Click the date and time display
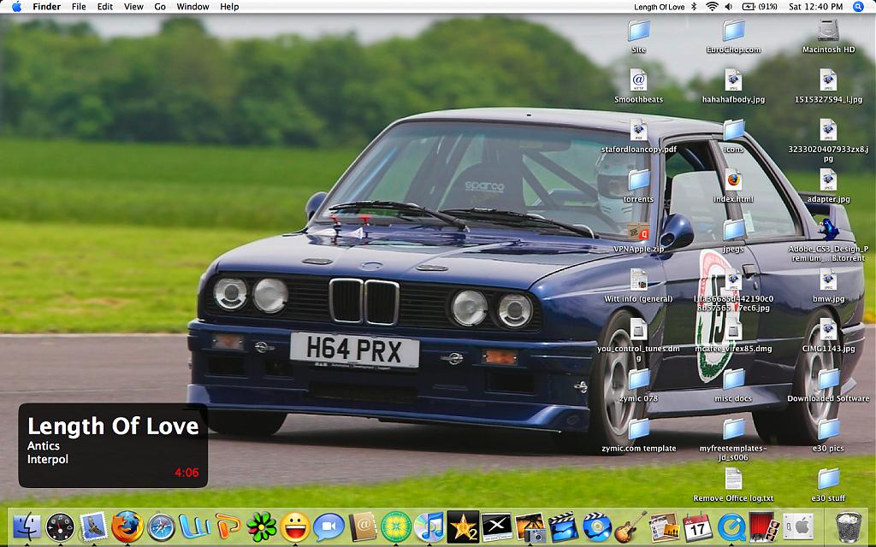Image resolution: width=876 pixels, height=547 pixels. [x=815, y=7]
